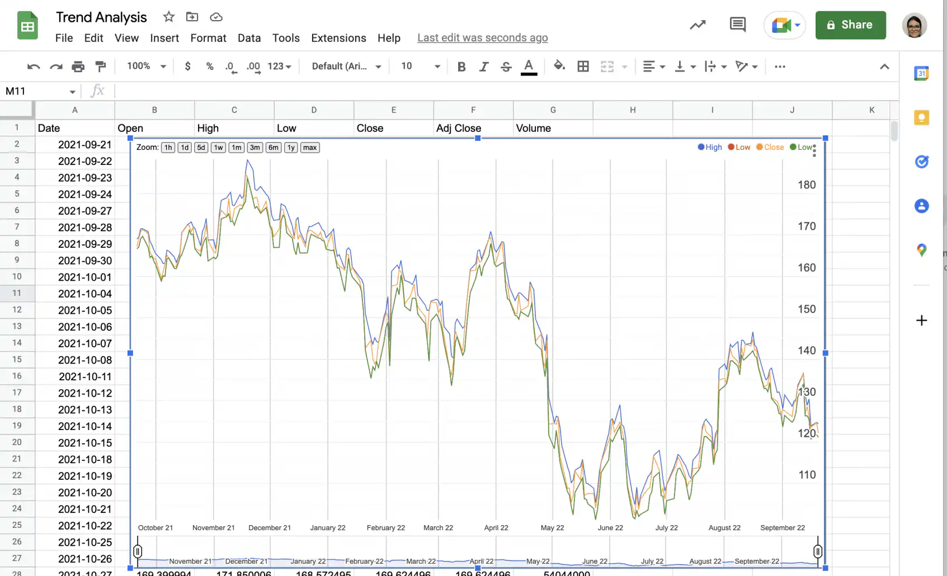Click the redo icon
Image resolution: width=947 pixels, height=576 pixels.
(x=56, y=67)
